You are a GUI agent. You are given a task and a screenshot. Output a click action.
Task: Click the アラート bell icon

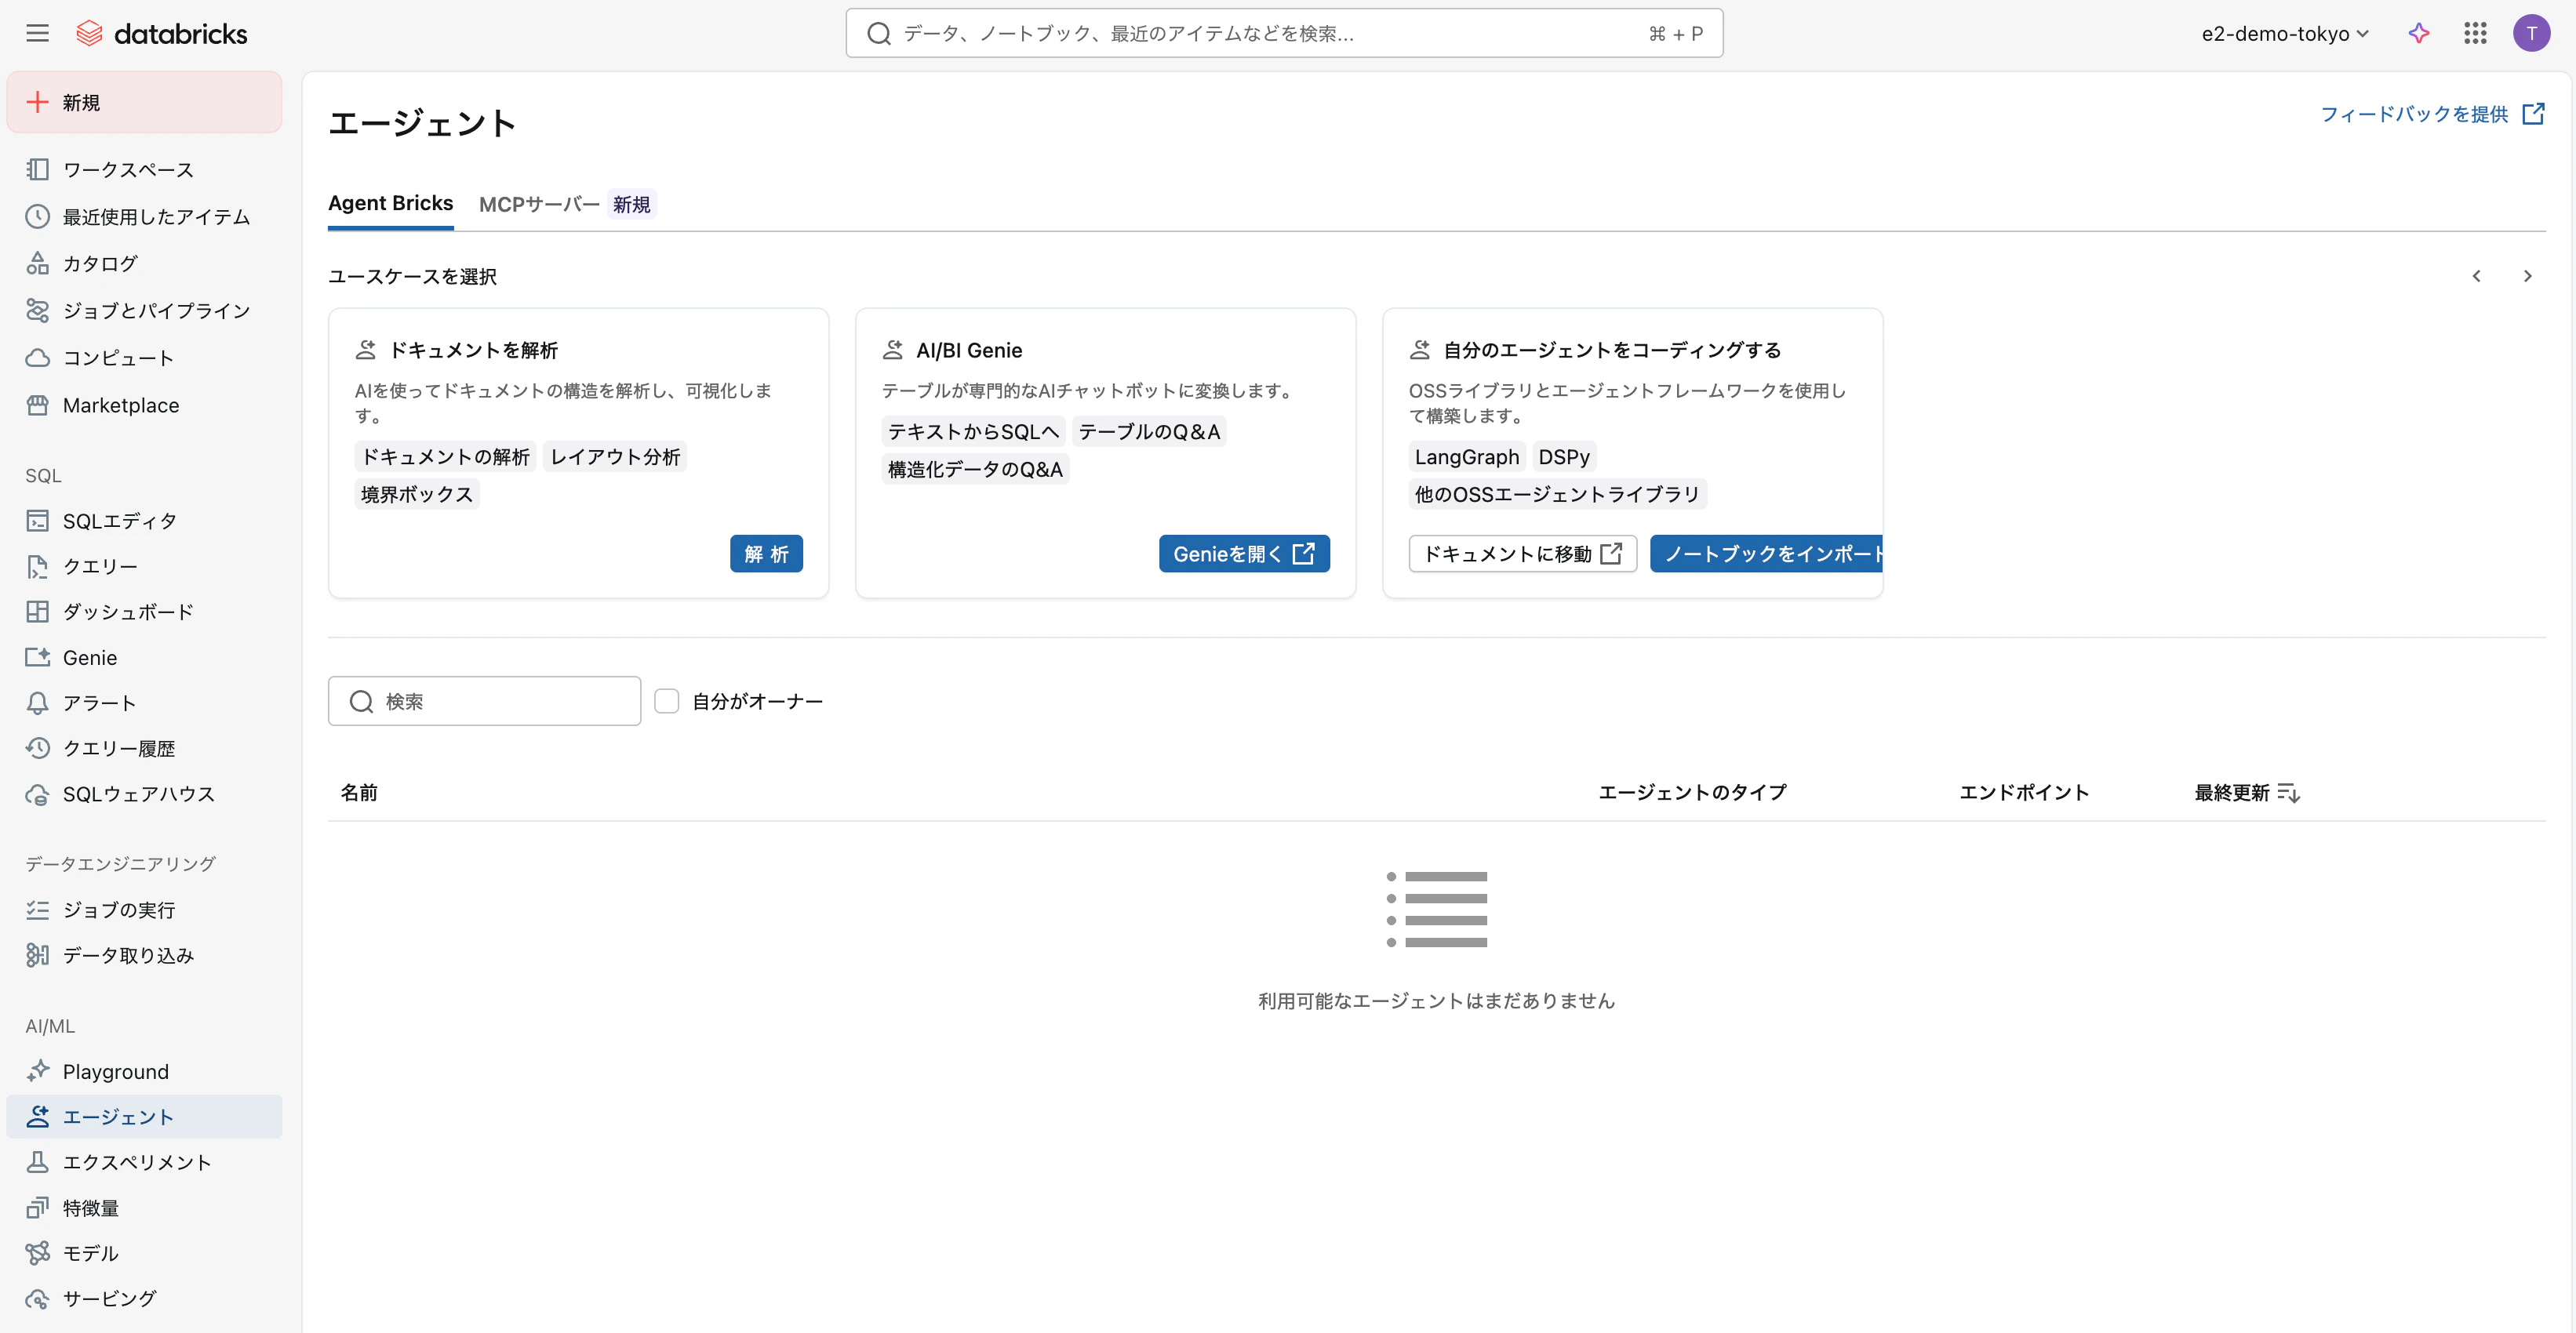37,702
